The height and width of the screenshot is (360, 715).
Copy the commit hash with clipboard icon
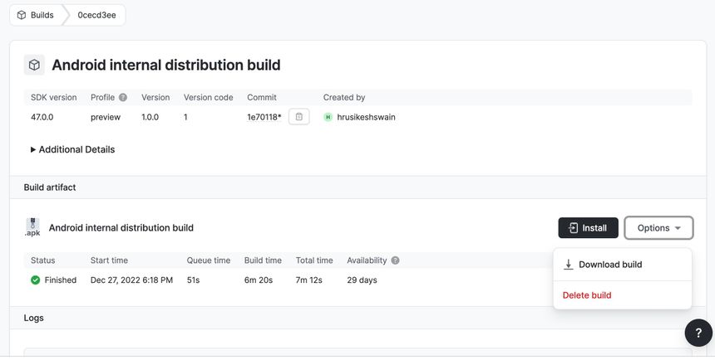(x=298, y=117)
